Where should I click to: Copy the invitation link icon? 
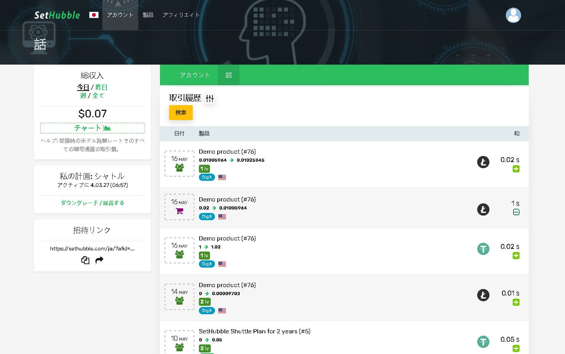[x=85, y=260]
